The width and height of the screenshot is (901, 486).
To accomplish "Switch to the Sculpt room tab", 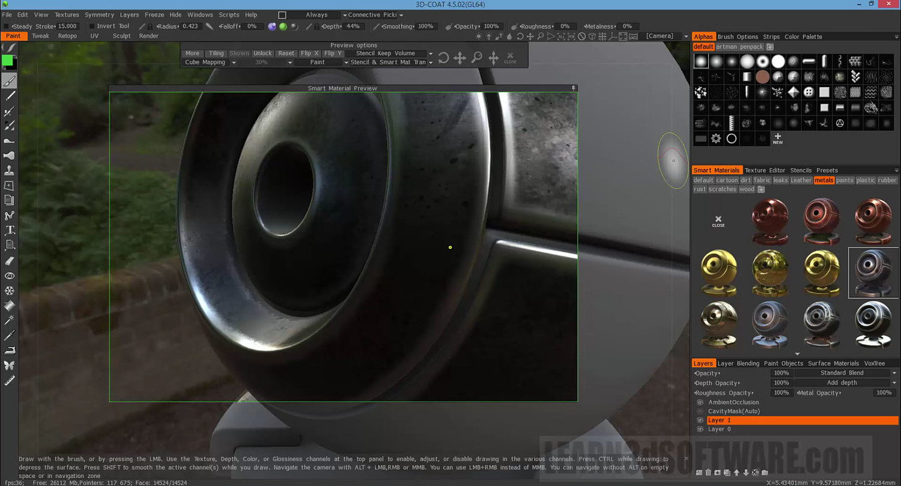I will (122, 36).
